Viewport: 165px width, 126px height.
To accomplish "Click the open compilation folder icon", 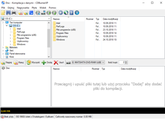I will (3, 13).
